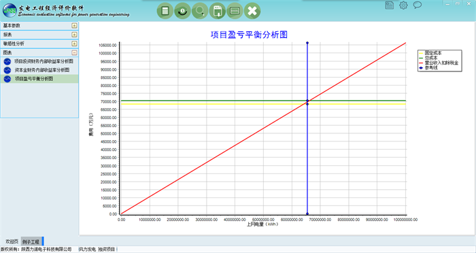Image resolution: width=476 pixels, height=253 pixels.
Task: Click the 上网电量 (kWh) axis label
Action: 262,224
